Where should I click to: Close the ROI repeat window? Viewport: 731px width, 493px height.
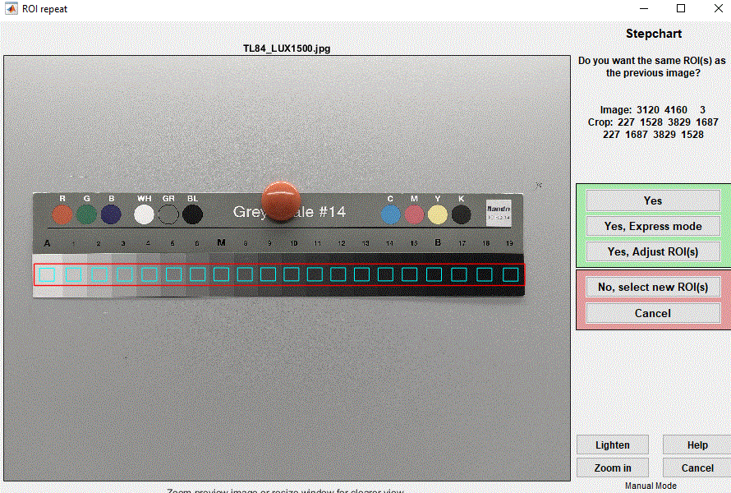click(x=719, y=8)
